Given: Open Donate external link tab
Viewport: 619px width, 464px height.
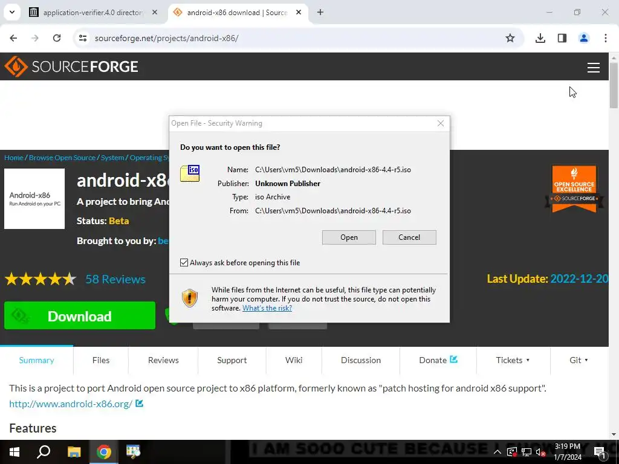Looking at the screenshot, I should [438, 360].
